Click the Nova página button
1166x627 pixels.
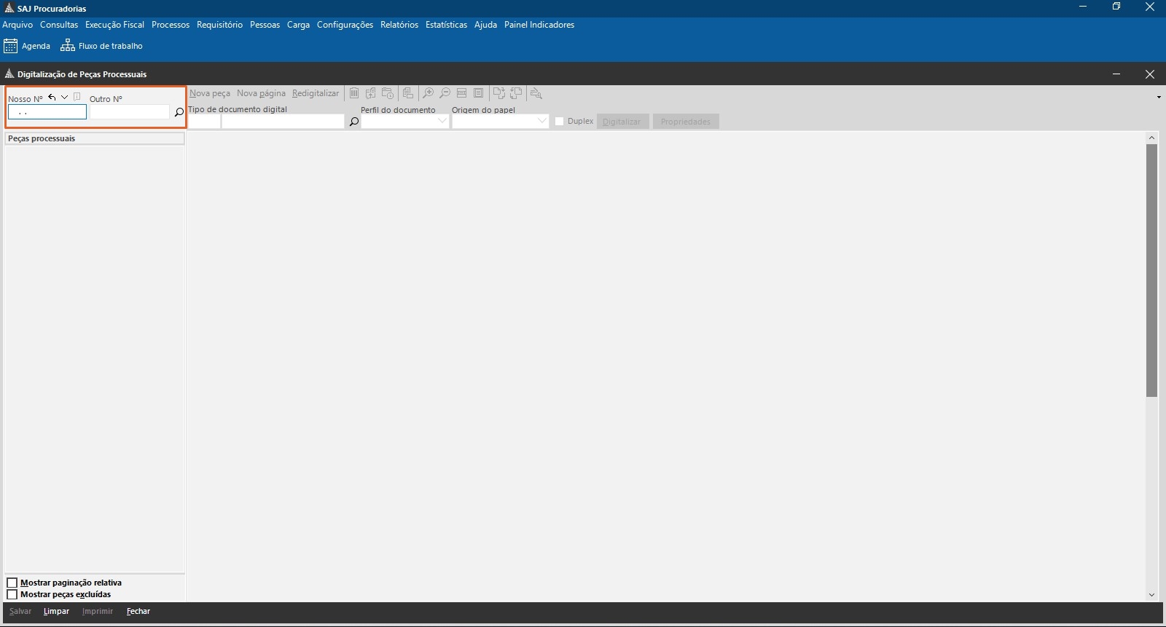[x=261, y=93]
